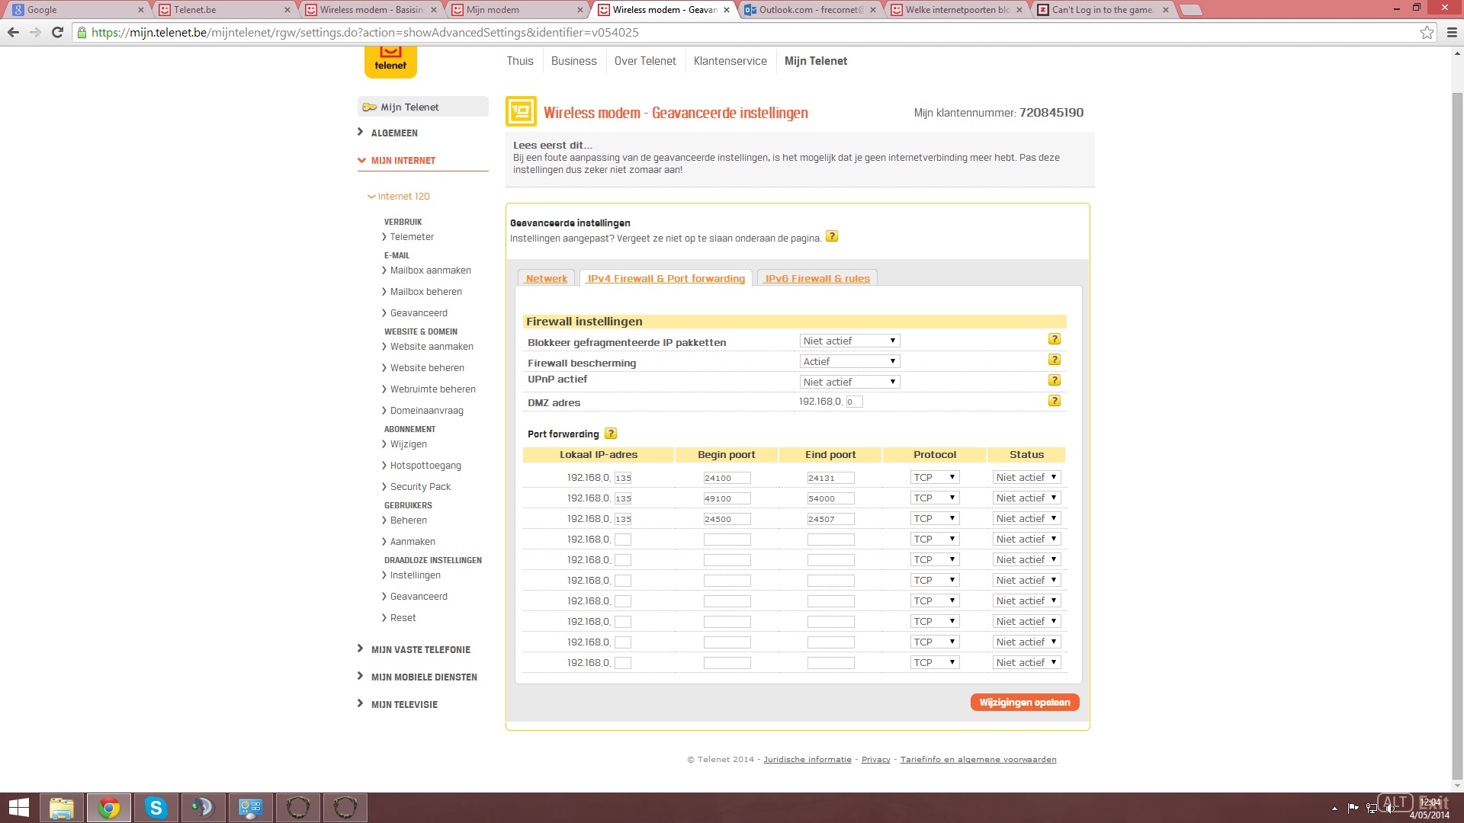Open status dropdown for port 49100 row
The image size is (1464, 823).
point(1026,498)
